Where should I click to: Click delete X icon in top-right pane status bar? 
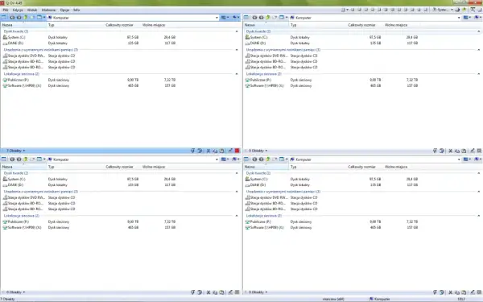pos(450,151)
